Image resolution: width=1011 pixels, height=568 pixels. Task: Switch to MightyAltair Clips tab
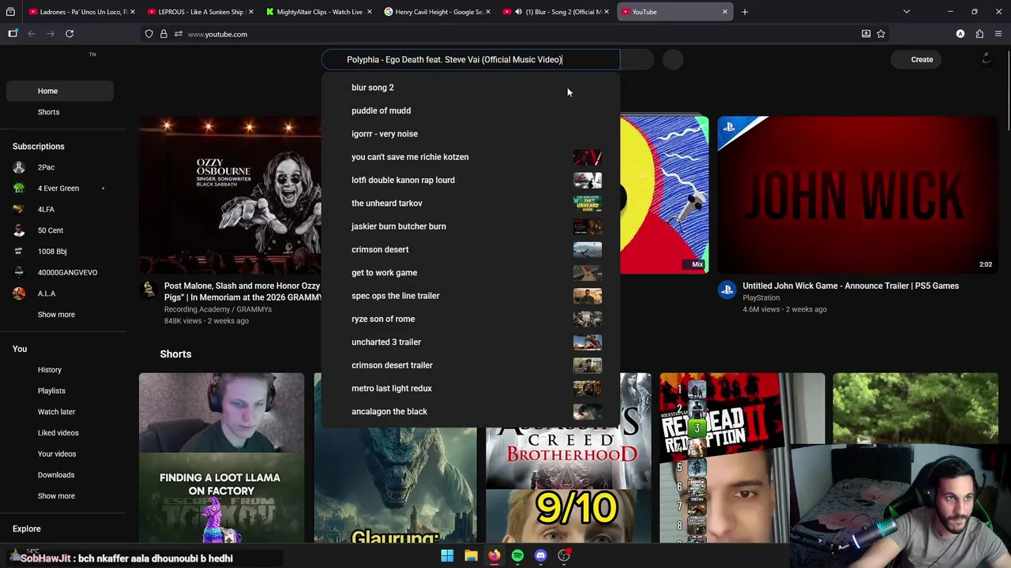pyautogui.click(x=319, y=12)
